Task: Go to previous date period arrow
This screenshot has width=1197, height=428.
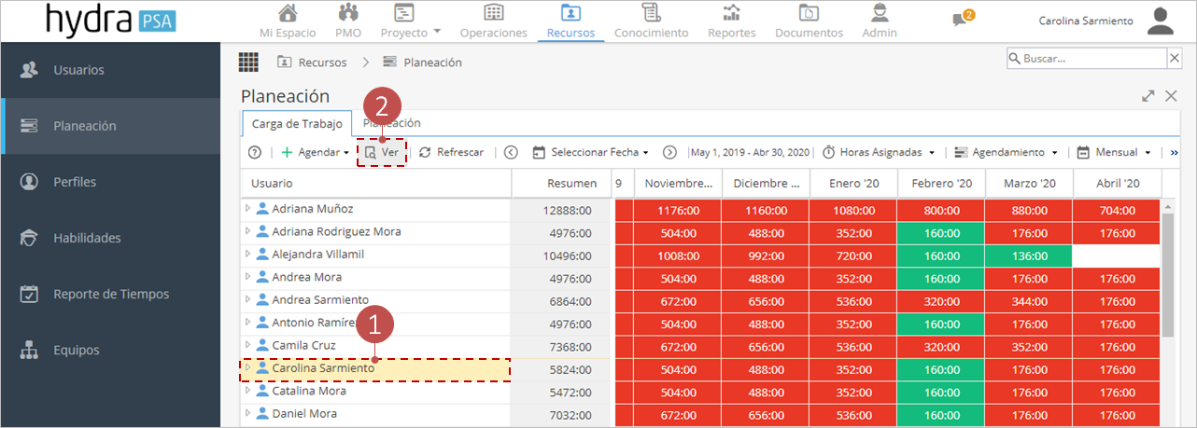Action: pos(511,152)
